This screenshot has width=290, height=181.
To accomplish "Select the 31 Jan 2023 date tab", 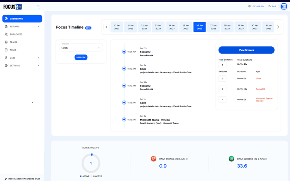I will click(268, 27).
